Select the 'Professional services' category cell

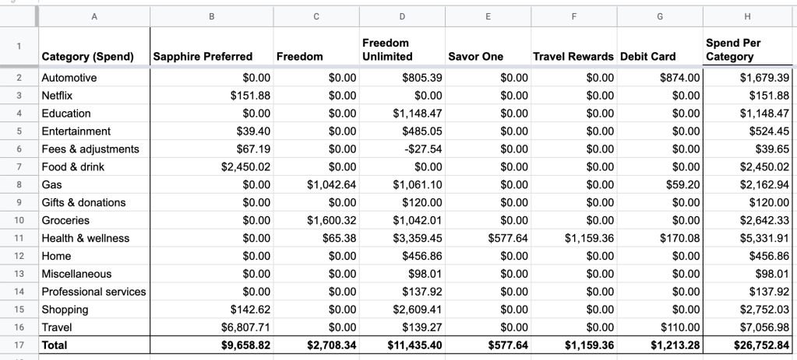pyautogui.click(x=93, y=292)
